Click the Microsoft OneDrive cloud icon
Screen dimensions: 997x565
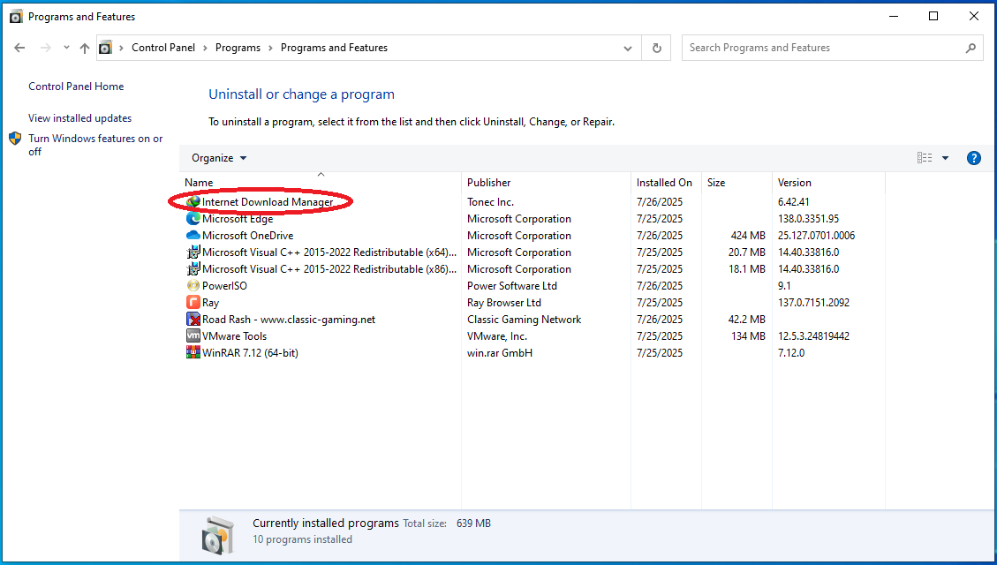193,235
